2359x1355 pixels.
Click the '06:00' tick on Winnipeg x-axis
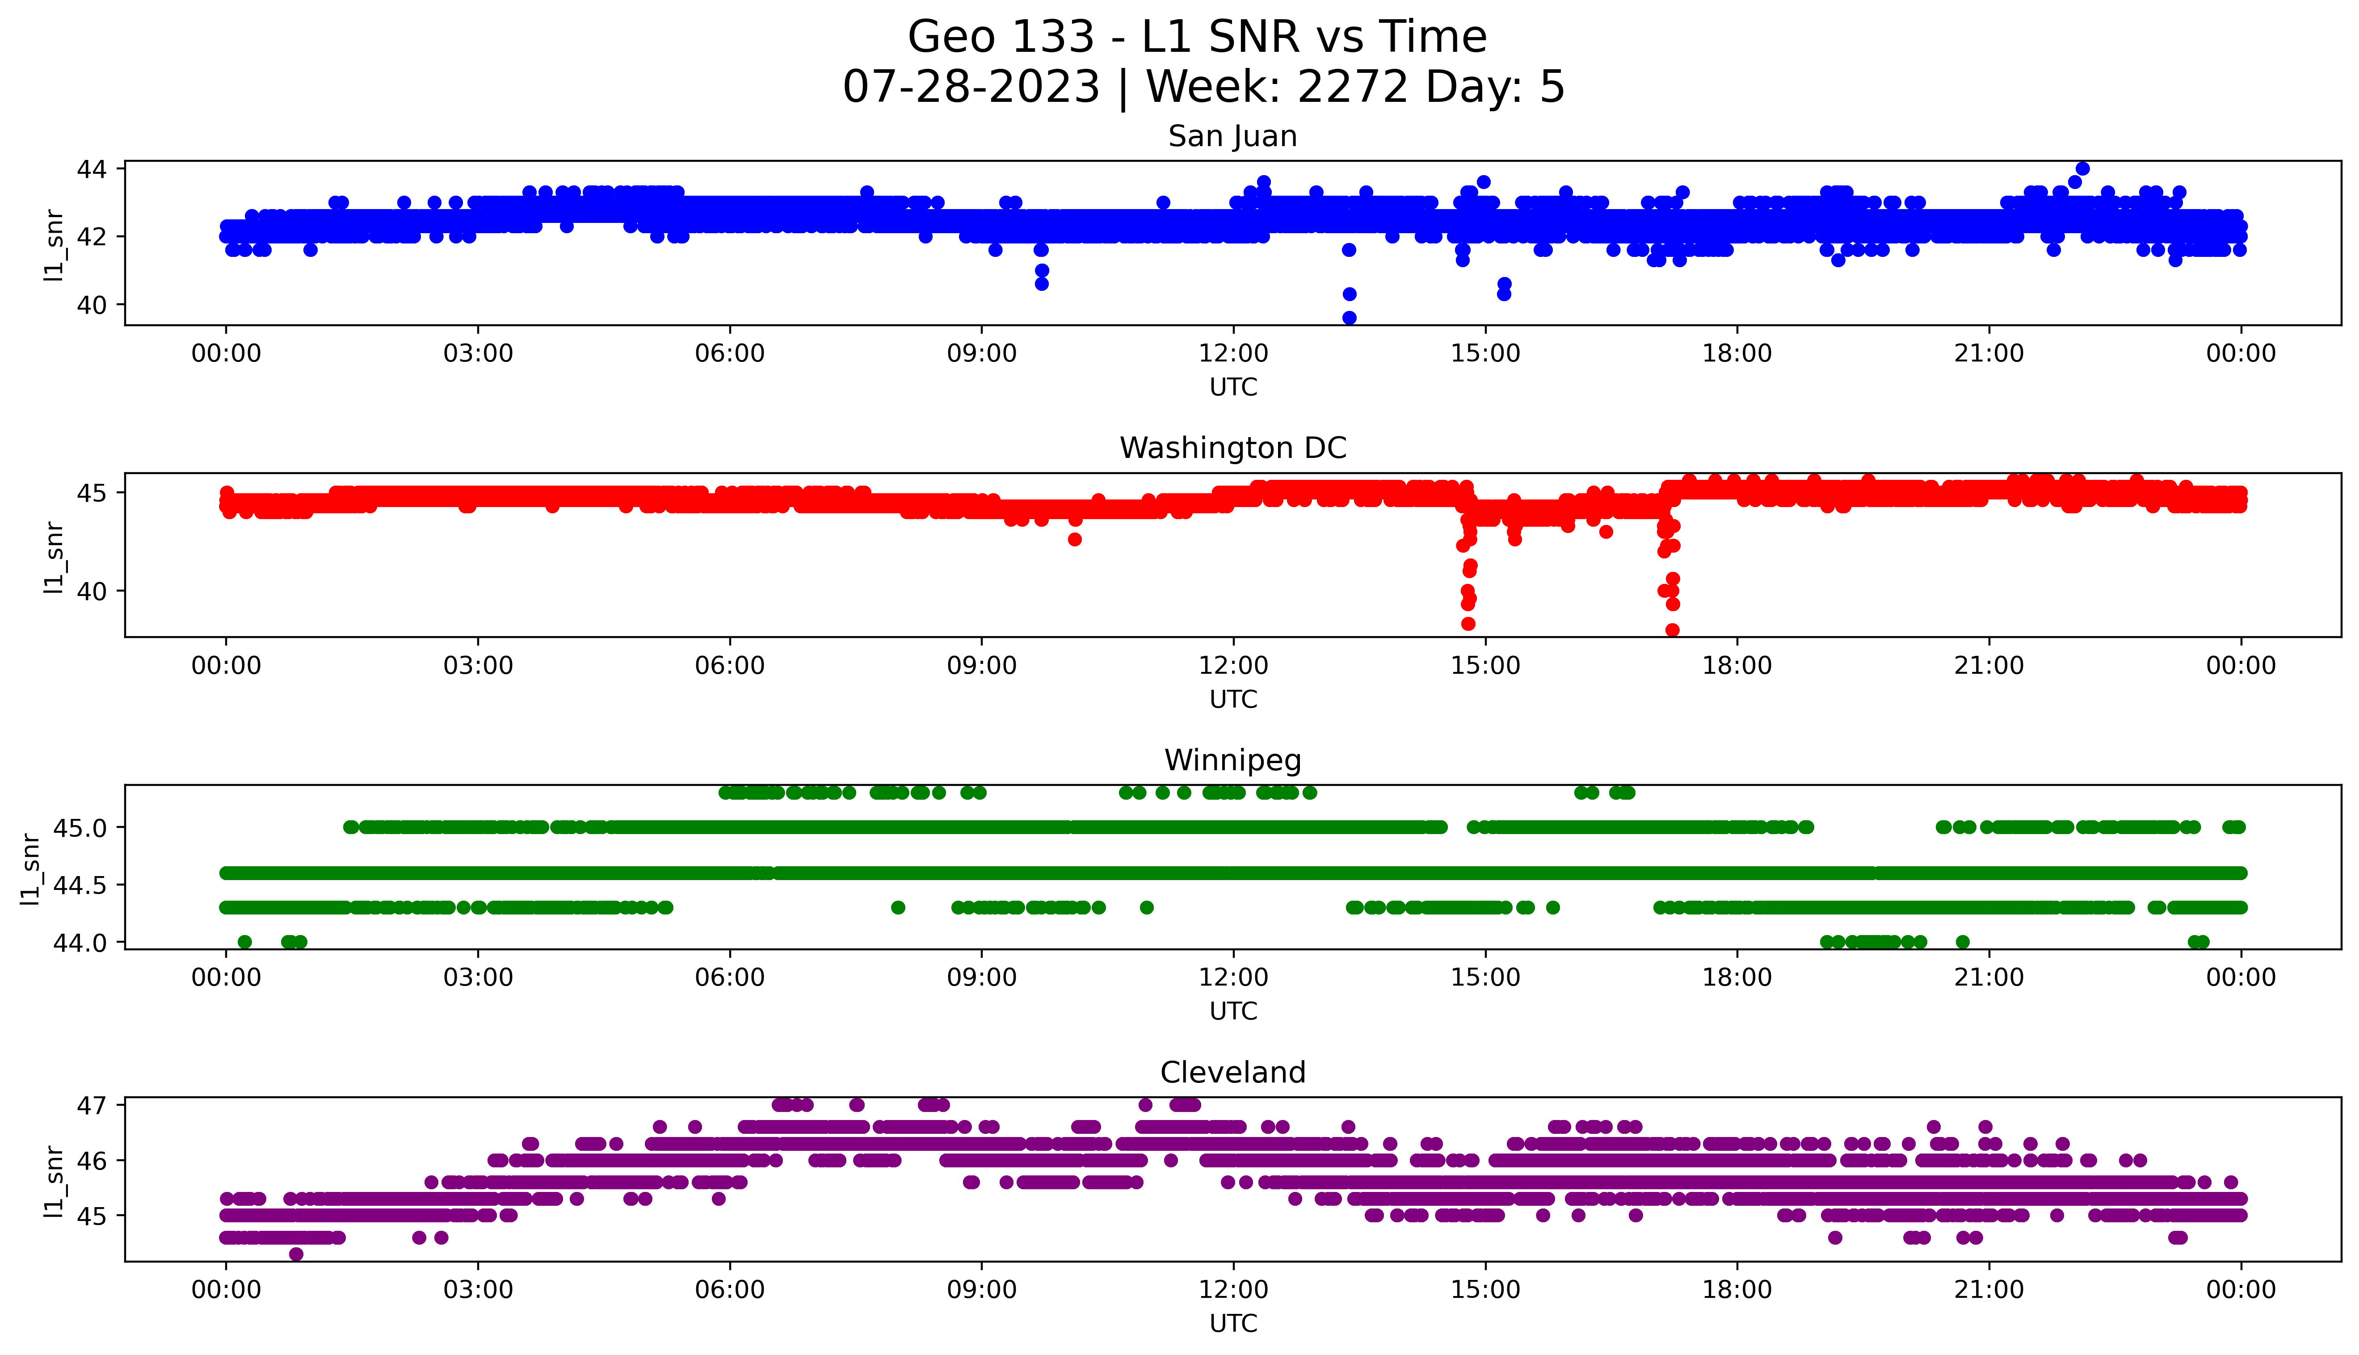pos(730,978)
